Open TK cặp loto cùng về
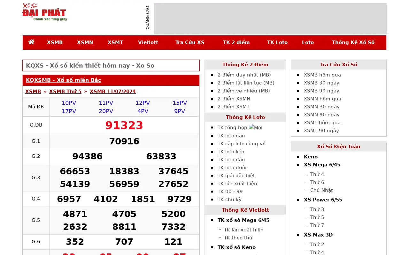The width and height of the screenshot is (409, 255). pos(242,144)
